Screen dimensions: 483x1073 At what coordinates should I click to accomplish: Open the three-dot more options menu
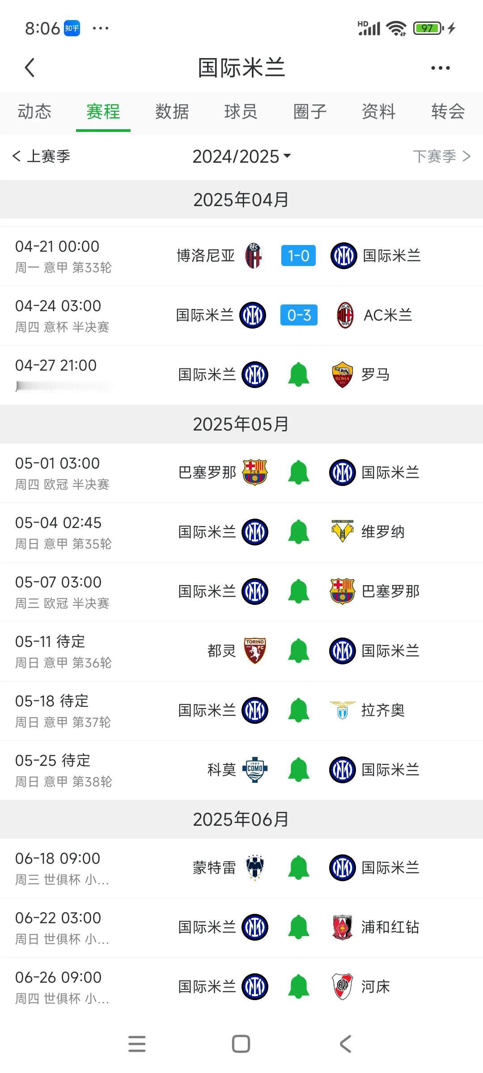pyautogui.click(x=440, y=68)
